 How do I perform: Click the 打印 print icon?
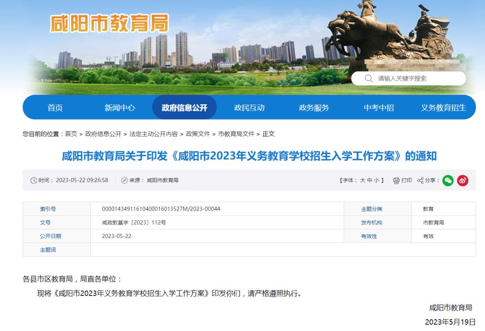point(397,180)
